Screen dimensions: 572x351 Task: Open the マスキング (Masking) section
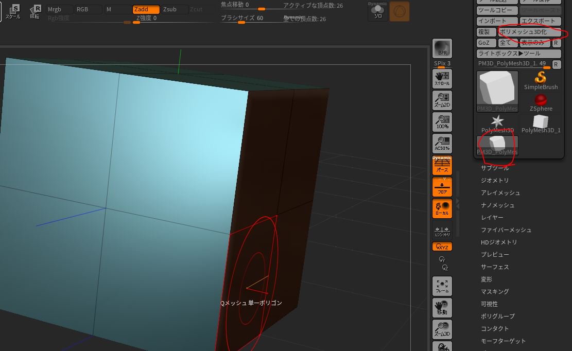[495, 292]
